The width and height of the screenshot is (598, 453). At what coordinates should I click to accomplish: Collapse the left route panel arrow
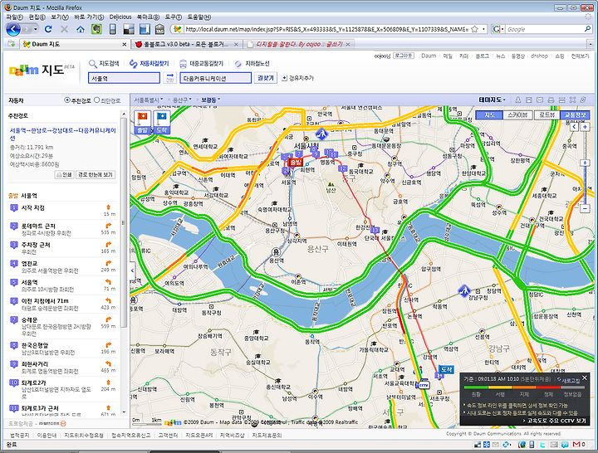pyautogui.click(x=132, y=270)
